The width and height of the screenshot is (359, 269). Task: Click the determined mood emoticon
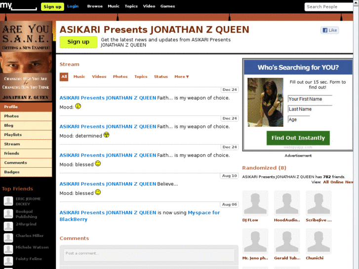pos(107,135)
